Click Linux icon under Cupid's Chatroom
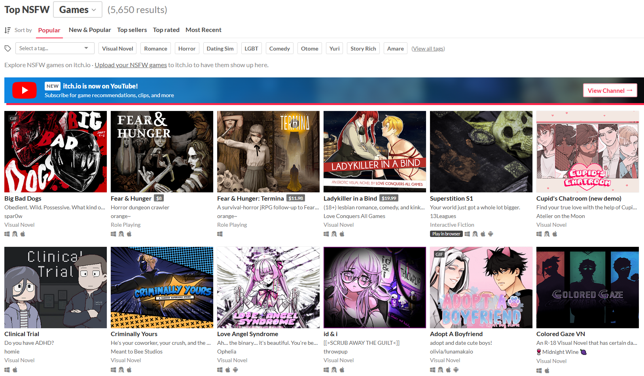 (x=547, y=234)
